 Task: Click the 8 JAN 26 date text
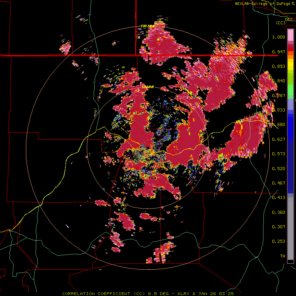tap(205, 294)
